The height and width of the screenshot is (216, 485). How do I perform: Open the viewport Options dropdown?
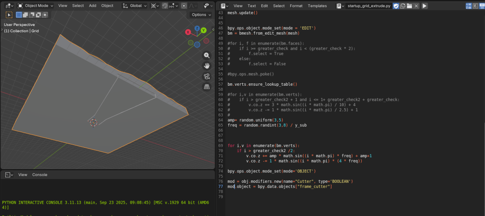click(x=201, y=15)
